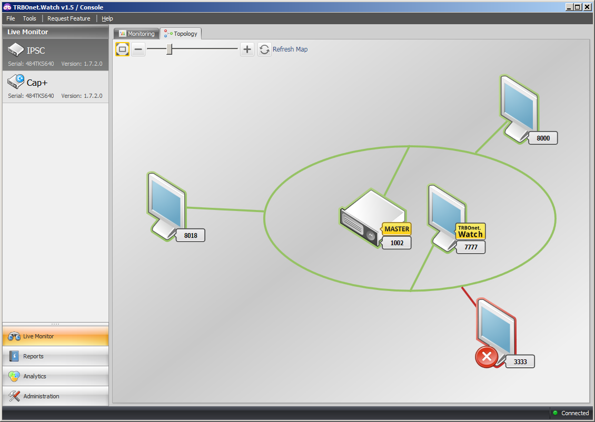Select the IPSC name text
The image size is (595, 422).
click(36, 51)
